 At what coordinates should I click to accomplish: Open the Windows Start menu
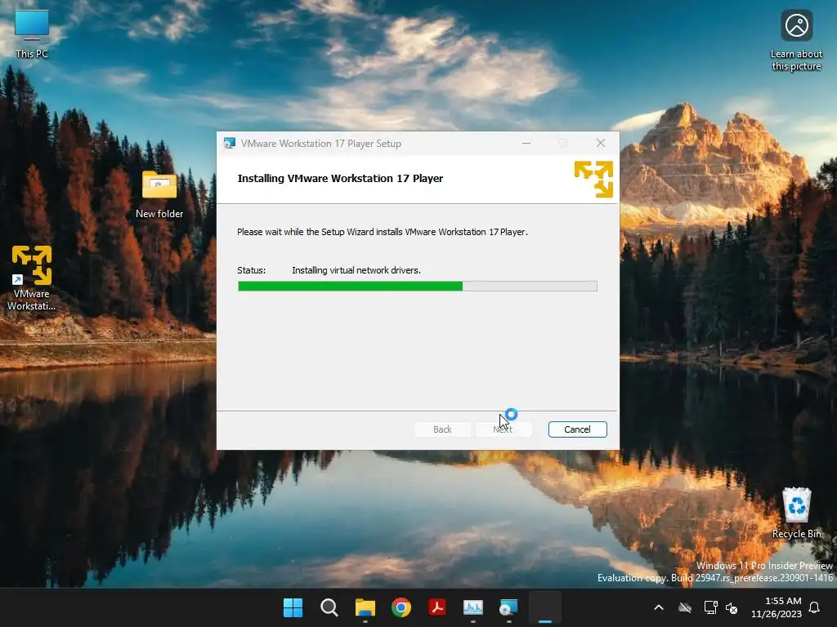pyautogui.click(x=293, y=607)
